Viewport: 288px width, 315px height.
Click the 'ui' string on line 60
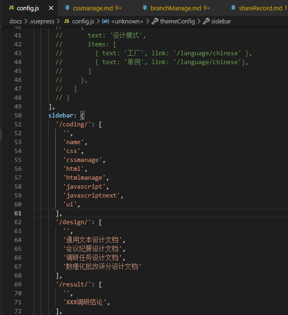tap(70, 205)
